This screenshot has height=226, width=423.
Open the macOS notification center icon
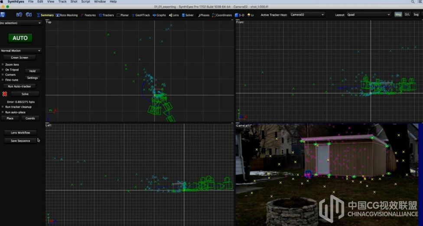420,2
